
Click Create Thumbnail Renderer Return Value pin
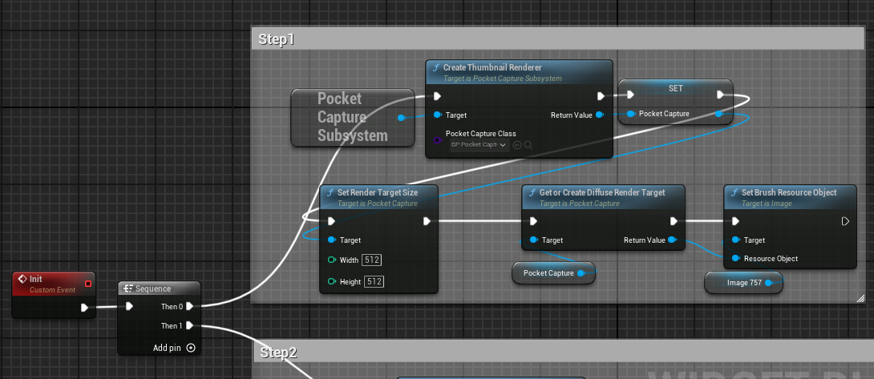[599, 115]
